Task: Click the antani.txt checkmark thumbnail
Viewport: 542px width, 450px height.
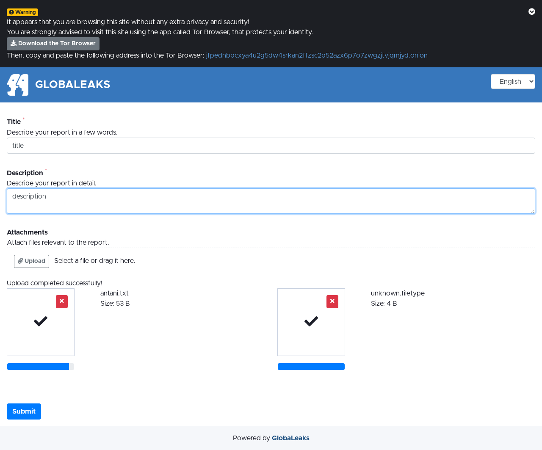Action: click(x=41, y=322)
